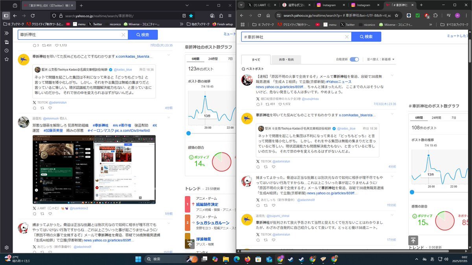The height and width of the screenshot is (265, 472).
Task: Click the green checkmark extension in Chrome
Action: 418,15
